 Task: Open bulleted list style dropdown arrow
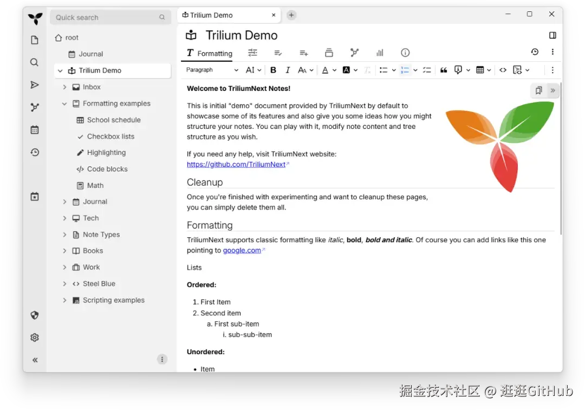click(x=394, y=70)
